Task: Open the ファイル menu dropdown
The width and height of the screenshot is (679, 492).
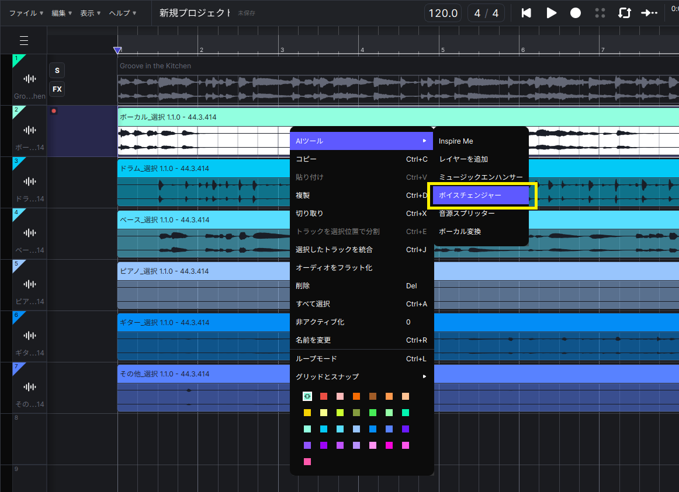Action: click(x=26, y=13)
